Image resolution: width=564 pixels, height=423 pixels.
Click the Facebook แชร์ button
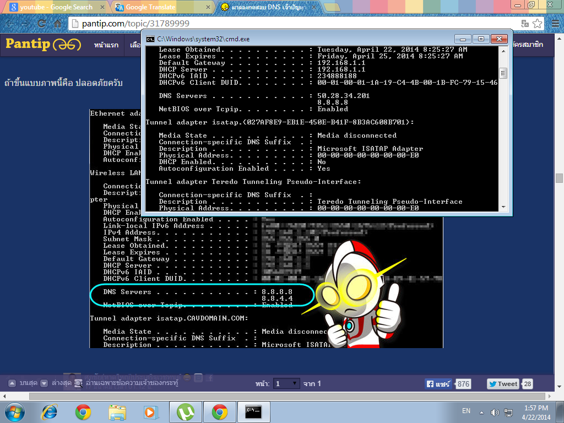pyautogui.click(x=438, y=384)
